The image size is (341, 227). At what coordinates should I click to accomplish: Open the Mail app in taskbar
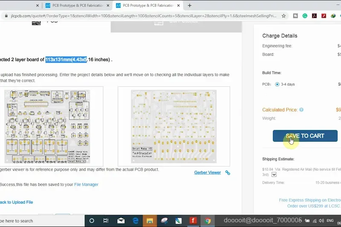pos(121,221)
